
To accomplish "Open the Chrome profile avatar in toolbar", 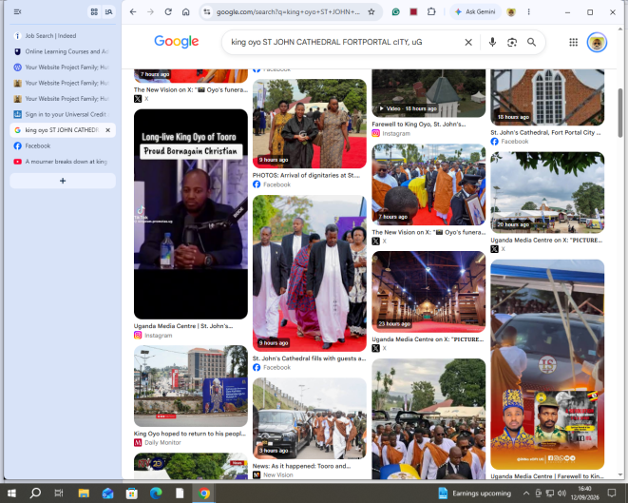I will 510,12.
